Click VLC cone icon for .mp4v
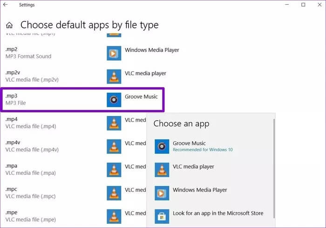The height and width of the screenshot is (228, 326). (114, 146)
